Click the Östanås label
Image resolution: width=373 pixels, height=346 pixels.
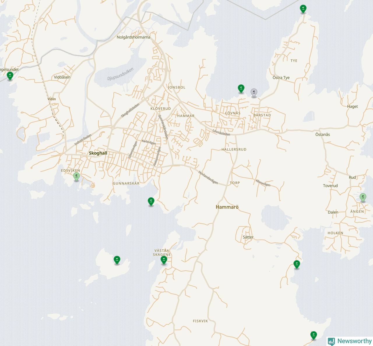(323, 134)
